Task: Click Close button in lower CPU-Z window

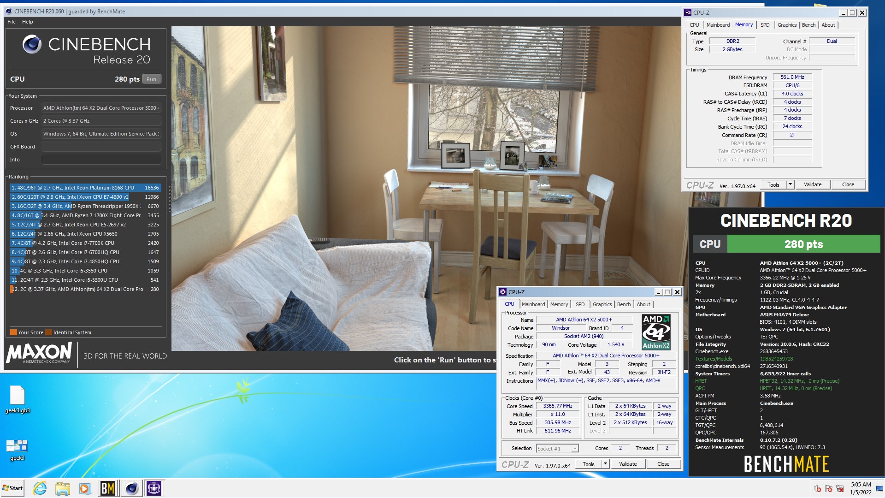Action: [x=663, y=464]
